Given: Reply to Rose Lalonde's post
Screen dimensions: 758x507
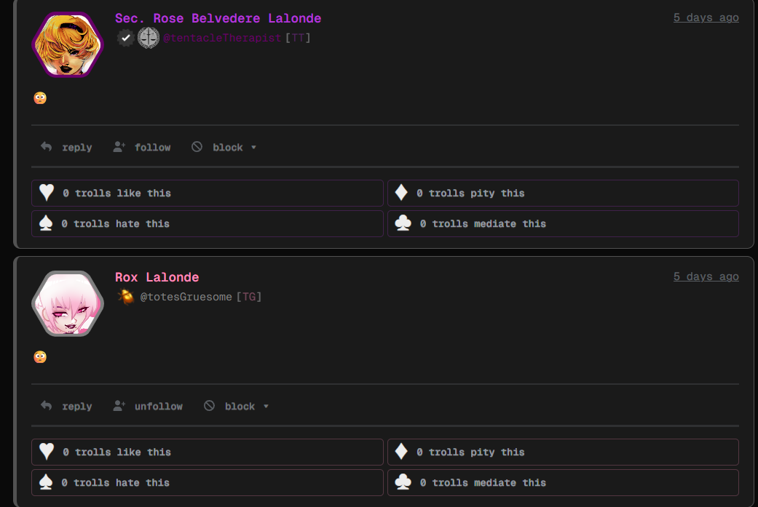Looking at the screenshot, I should [66, 147].
